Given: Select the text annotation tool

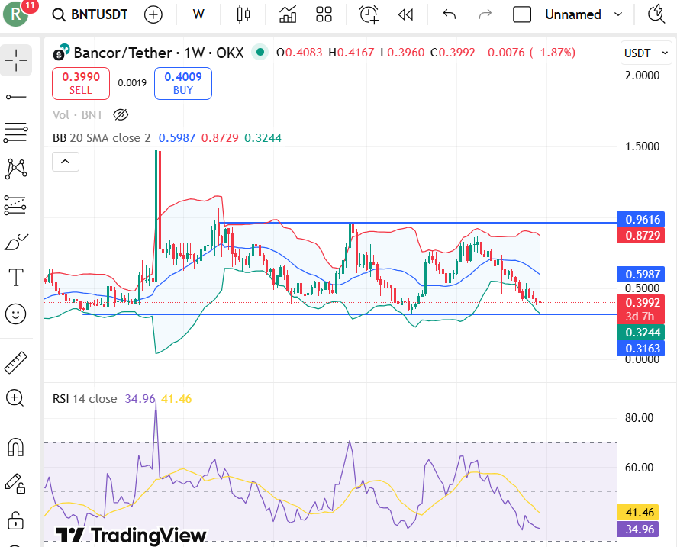Looking at the screenshot, I should point(15,277).
